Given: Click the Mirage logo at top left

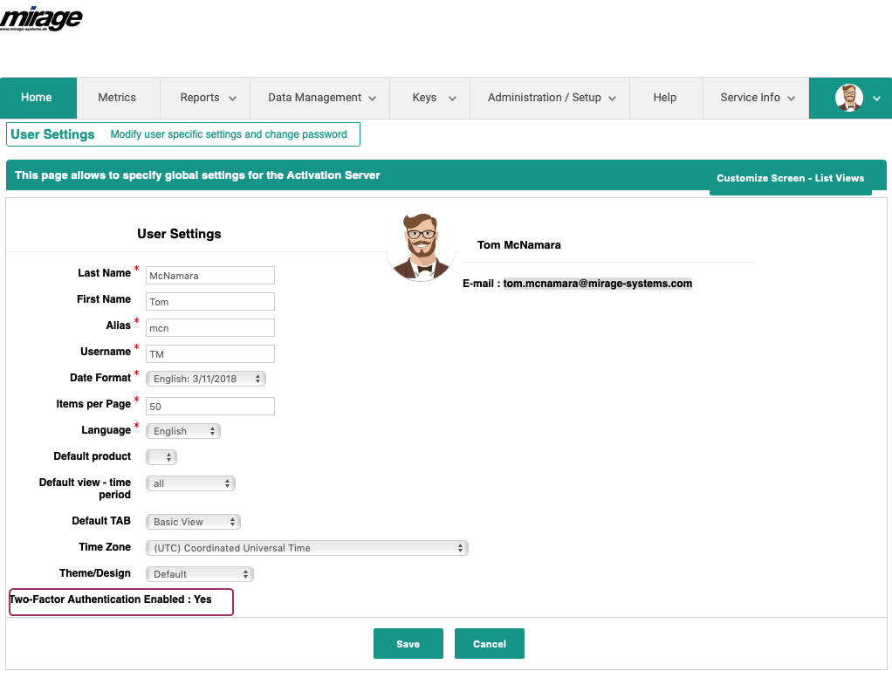Looking at the screenshot, I should (x=42, y=18).
